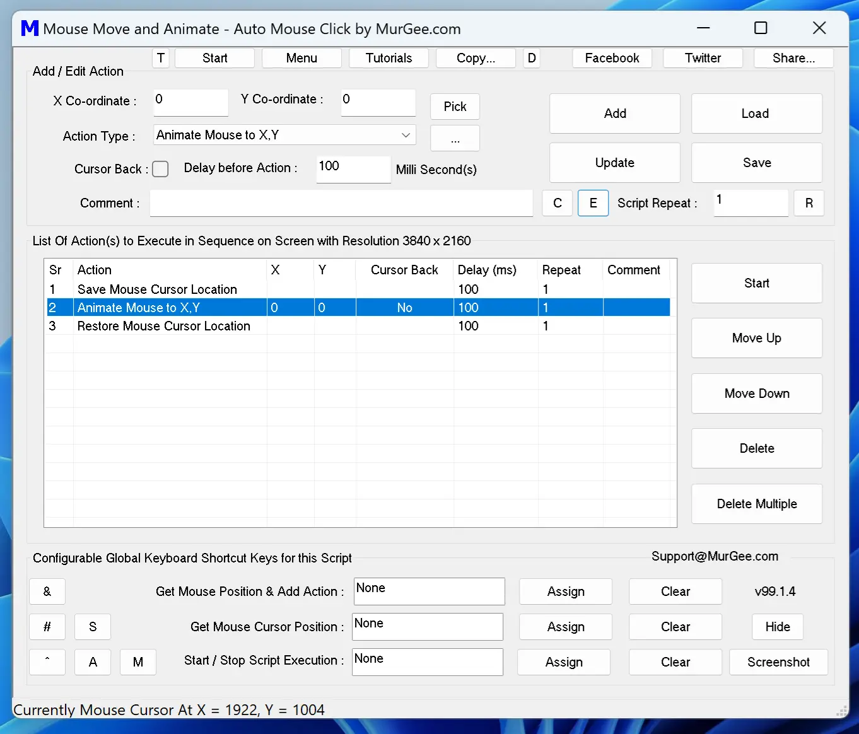The width and height of the screenshot is (859, 734).
Task: Click the D icon beside the Copy button
Action: click(x=531, y=57)
